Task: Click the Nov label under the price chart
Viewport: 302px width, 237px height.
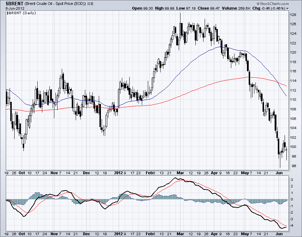Action: (54, 173)
